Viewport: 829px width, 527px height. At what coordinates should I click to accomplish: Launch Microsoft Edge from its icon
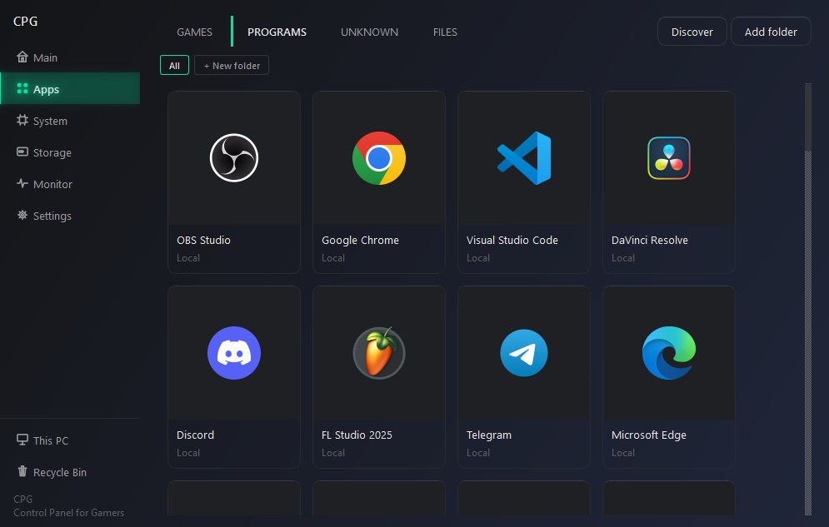(x=669, y=353)
